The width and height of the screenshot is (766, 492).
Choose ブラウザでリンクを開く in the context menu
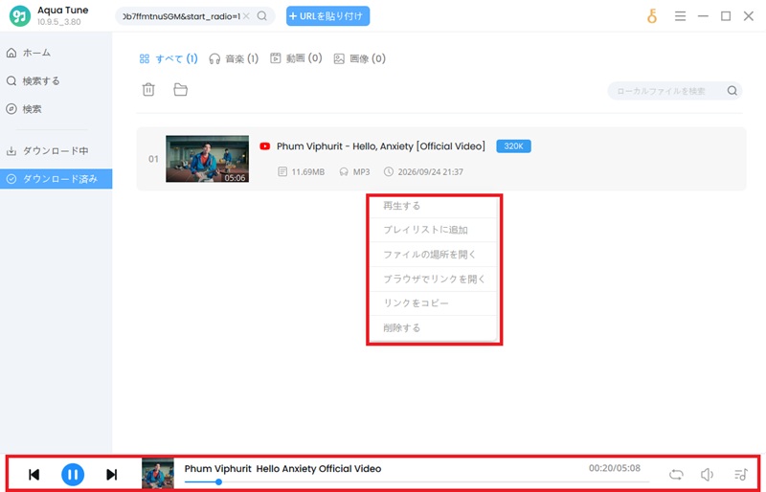tap(434, 279)
